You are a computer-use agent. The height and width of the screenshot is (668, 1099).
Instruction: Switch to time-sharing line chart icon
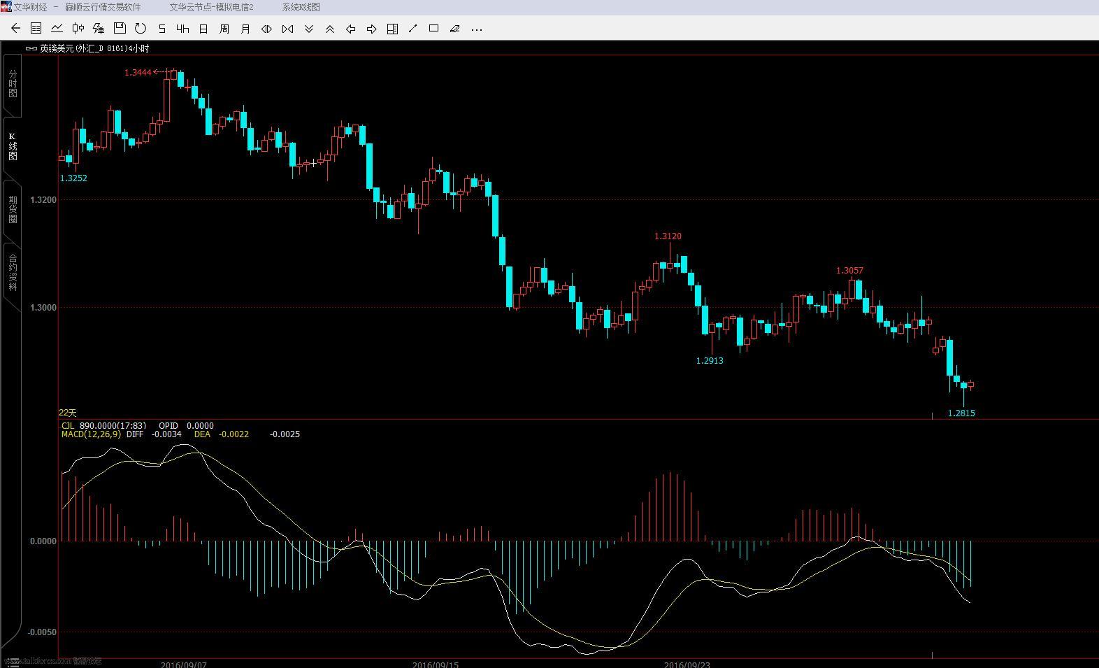point(57,29)
